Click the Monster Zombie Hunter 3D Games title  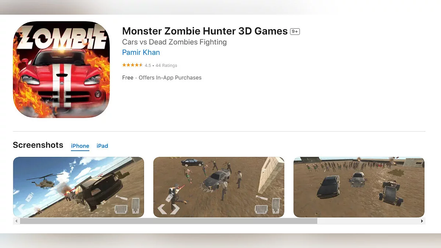click(205, 31)
